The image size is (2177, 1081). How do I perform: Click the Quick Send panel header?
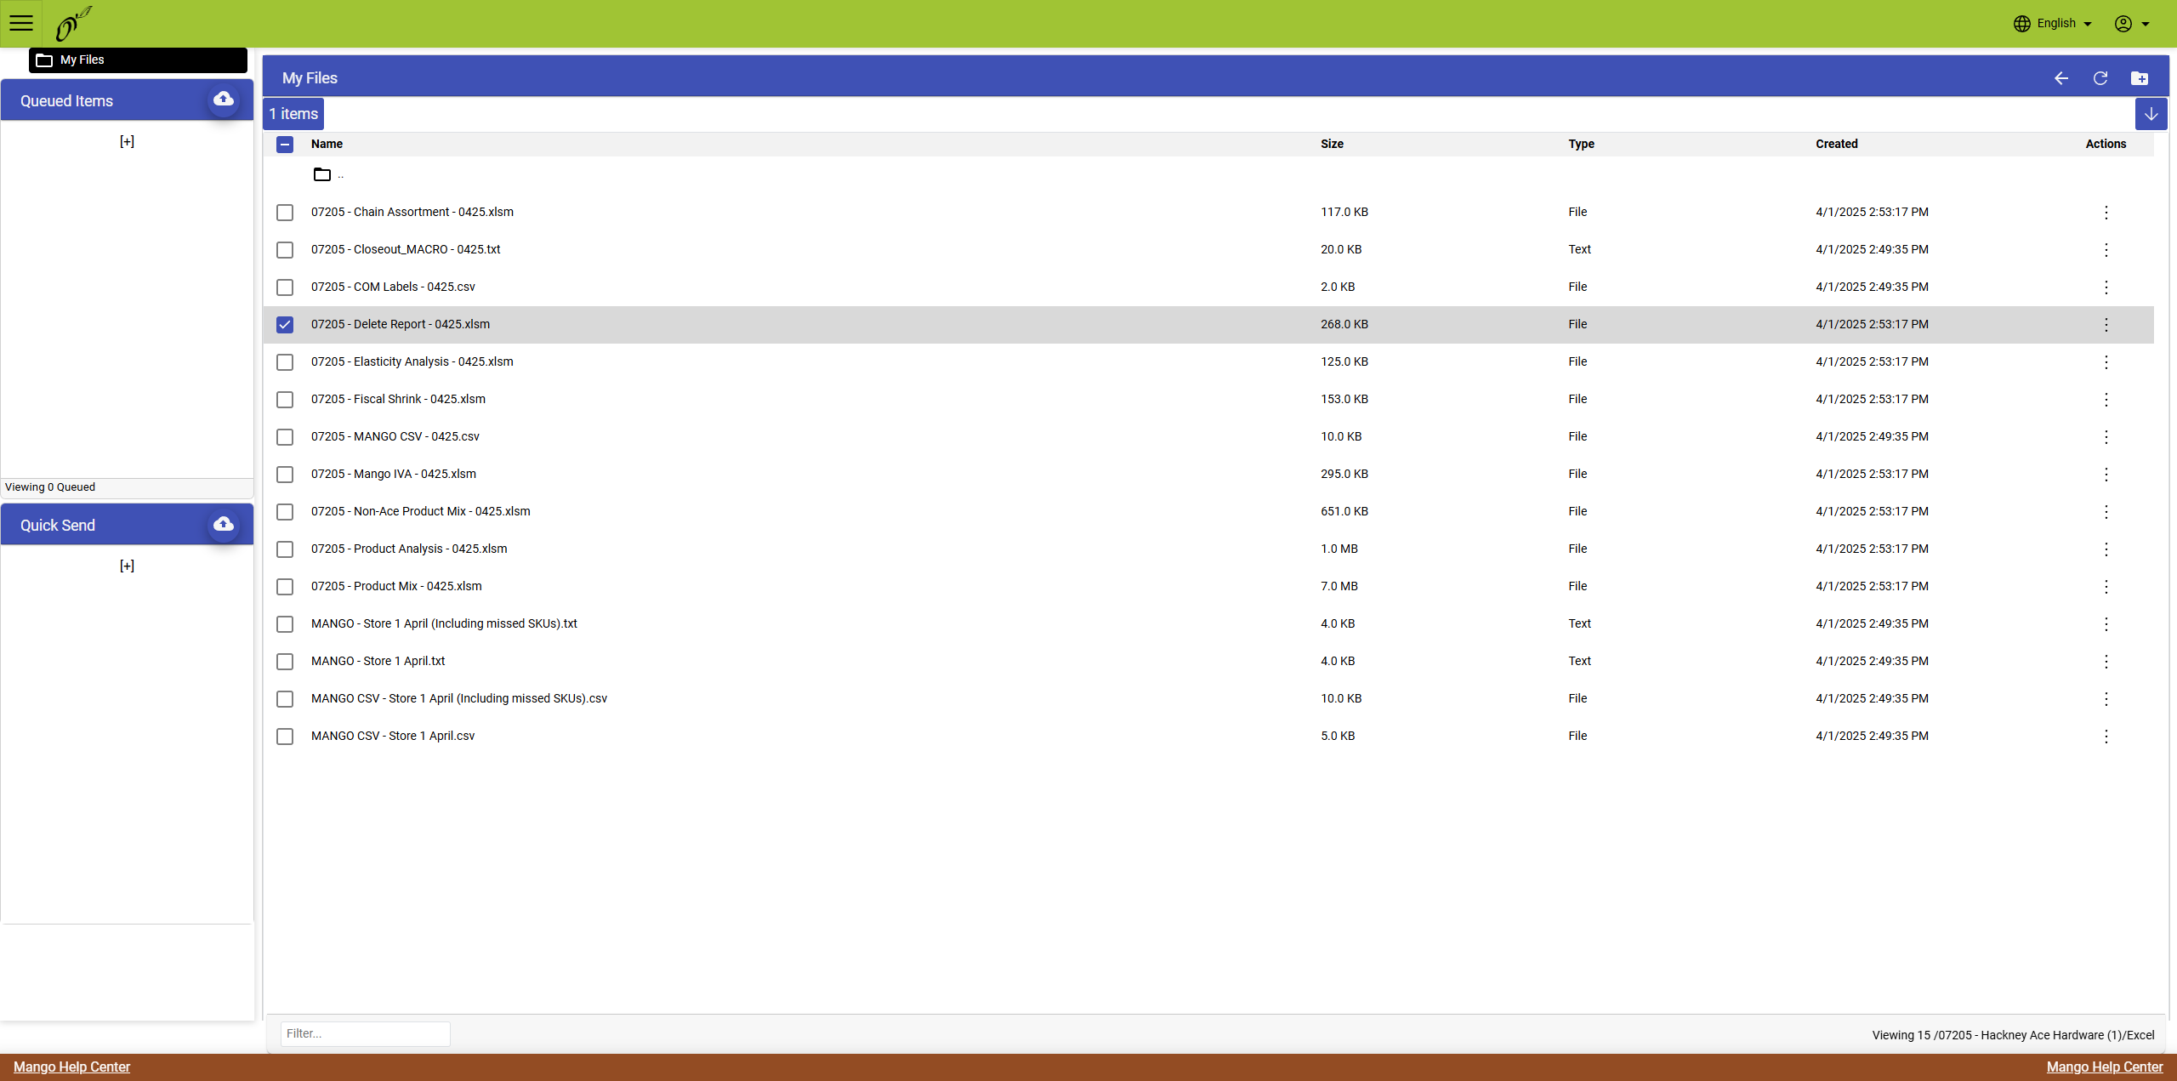(127, 525)
